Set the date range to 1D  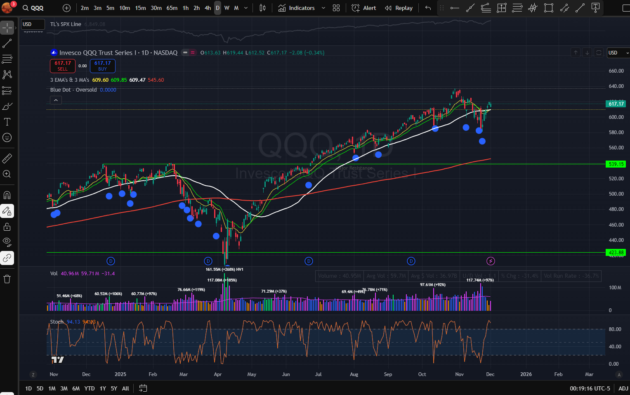[x=28, y=388]
